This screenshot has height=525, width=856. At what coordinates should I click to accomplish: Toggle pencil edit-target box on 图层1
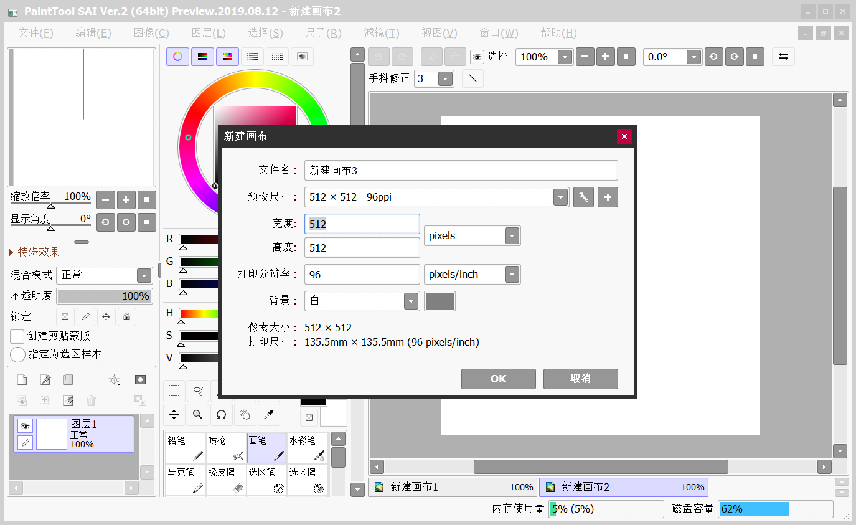pos(25,443)
